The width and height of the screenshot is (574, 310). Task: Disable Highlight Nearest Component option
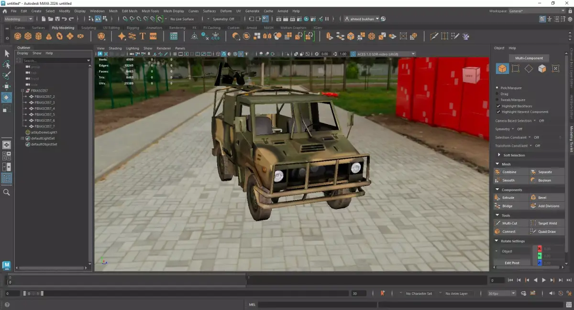499,112
